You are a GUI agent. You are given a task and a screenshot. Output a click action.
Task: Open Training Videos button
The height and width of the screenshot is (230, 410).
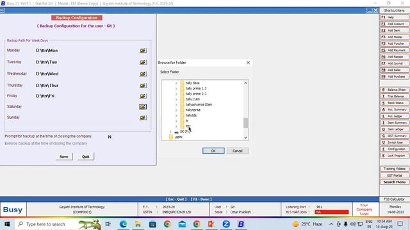click(x=395, y=169)
